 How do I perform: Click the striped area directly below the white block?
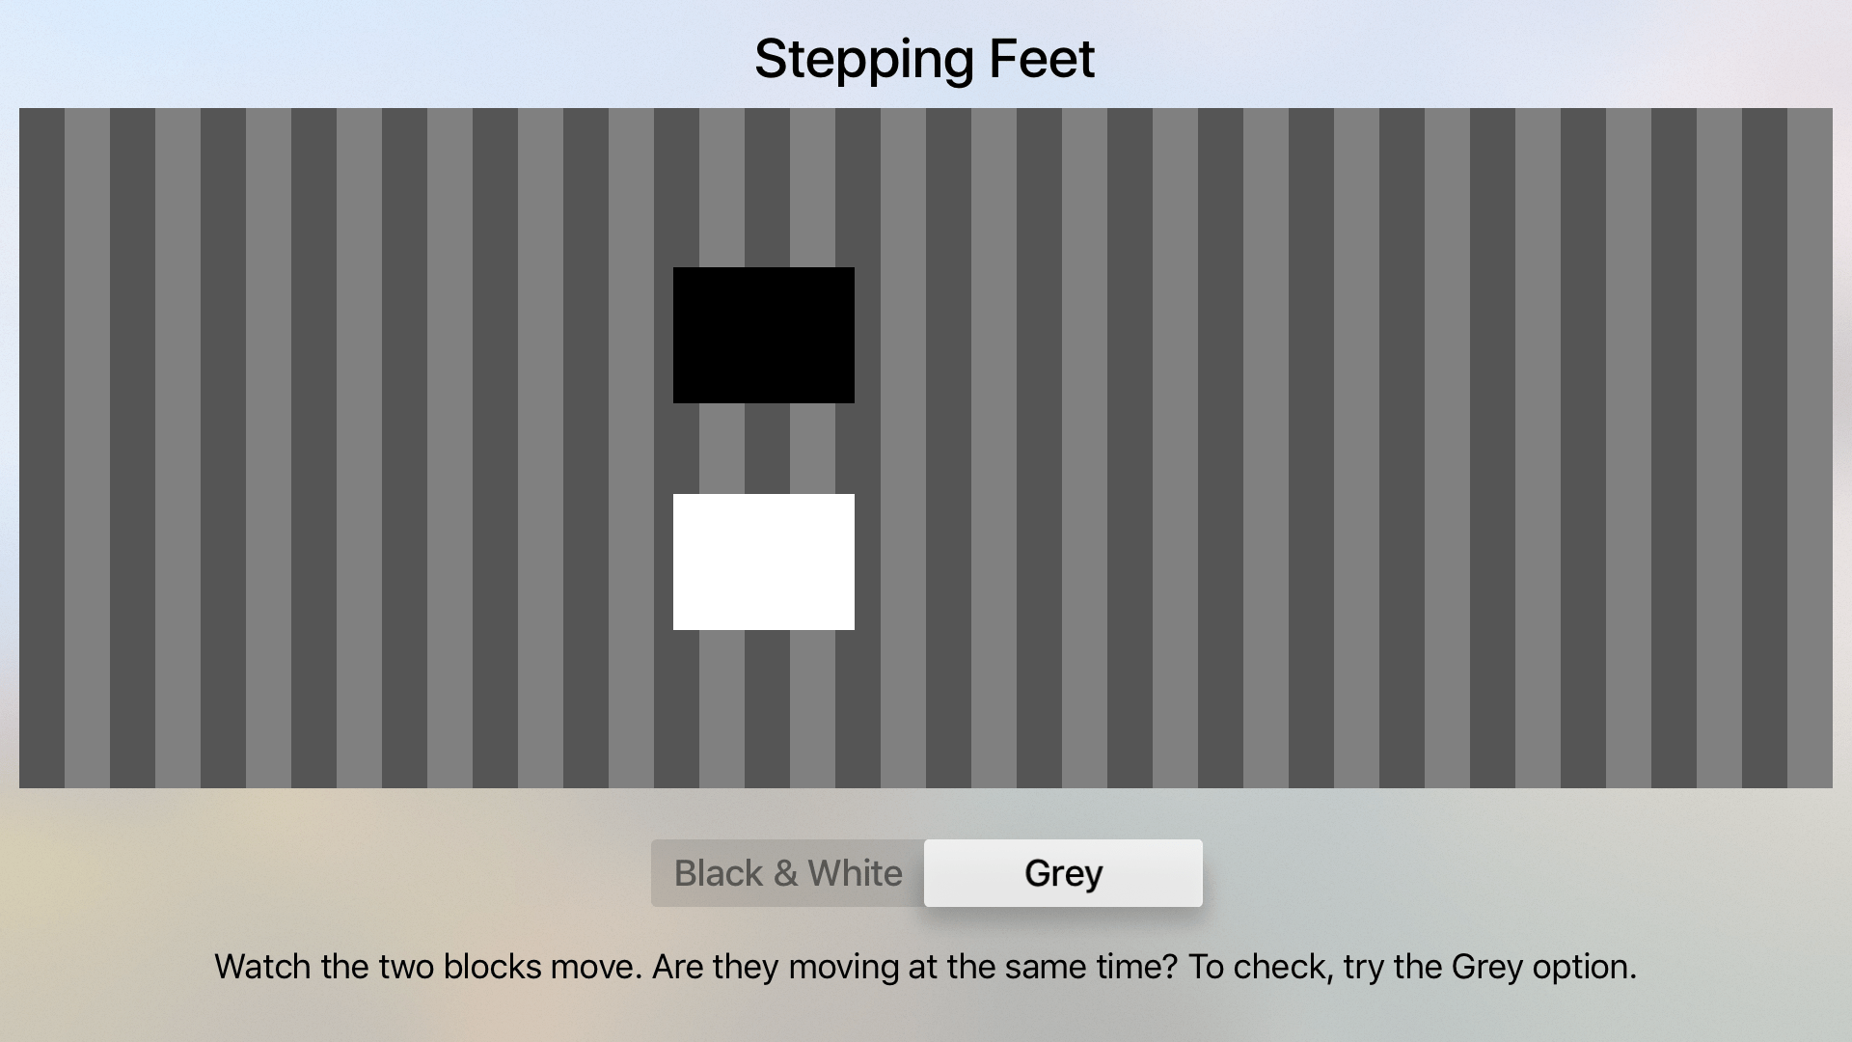click(764, 709)
